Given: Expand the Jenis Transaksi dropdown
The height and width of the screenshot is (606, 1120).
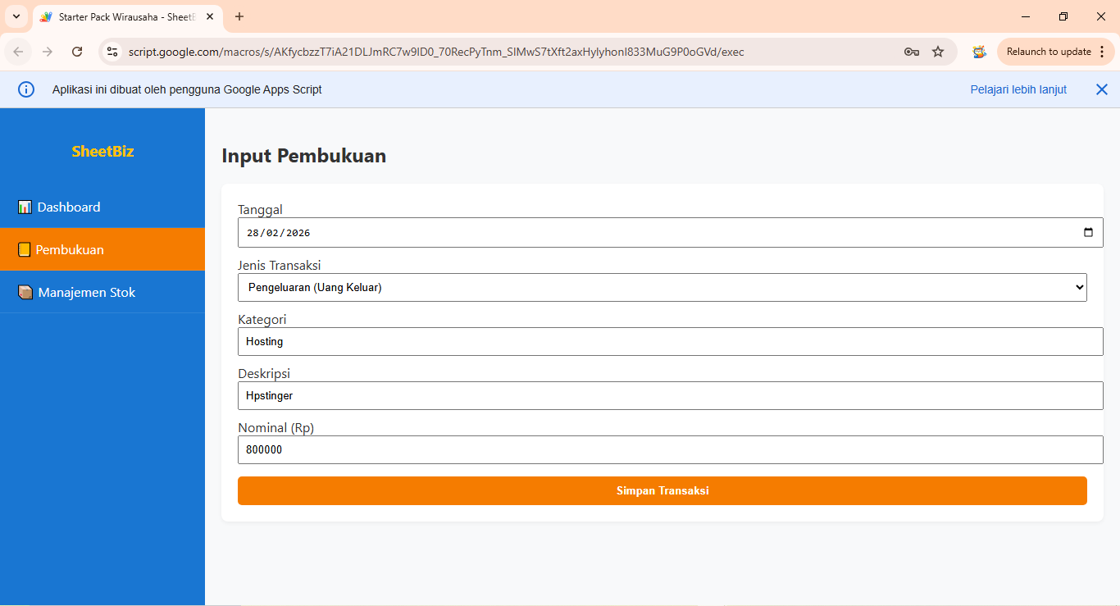Looking at the screenshot, I should pos(662,288).
